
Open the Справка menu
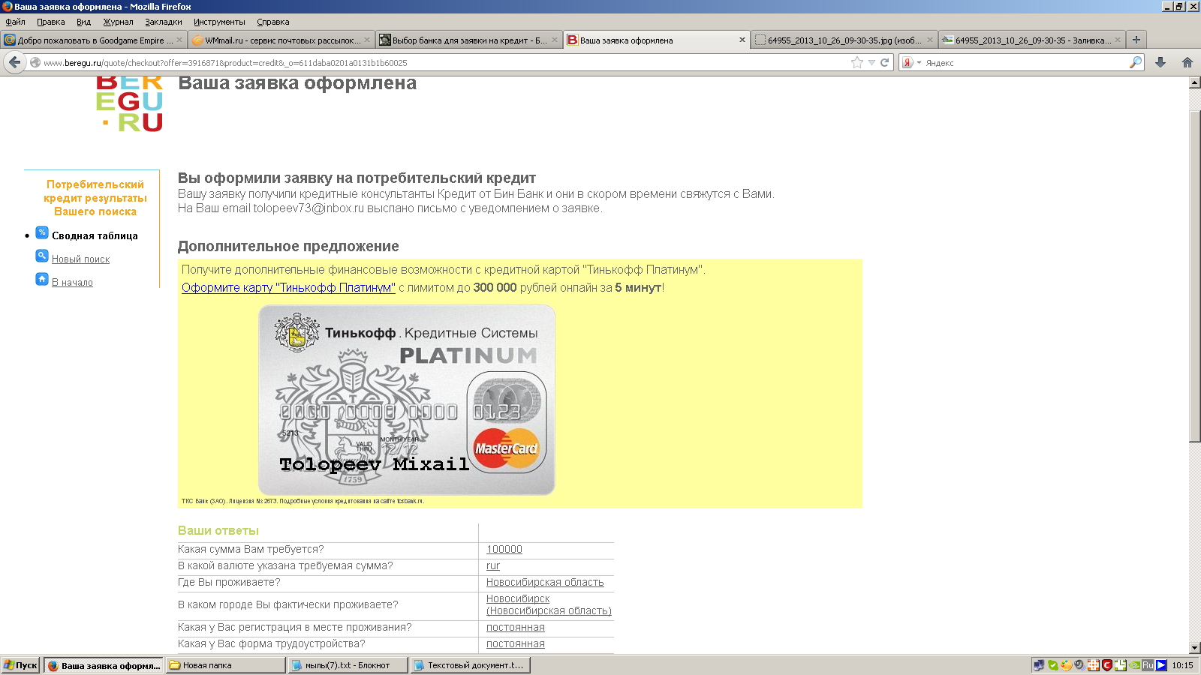(273, 22)
